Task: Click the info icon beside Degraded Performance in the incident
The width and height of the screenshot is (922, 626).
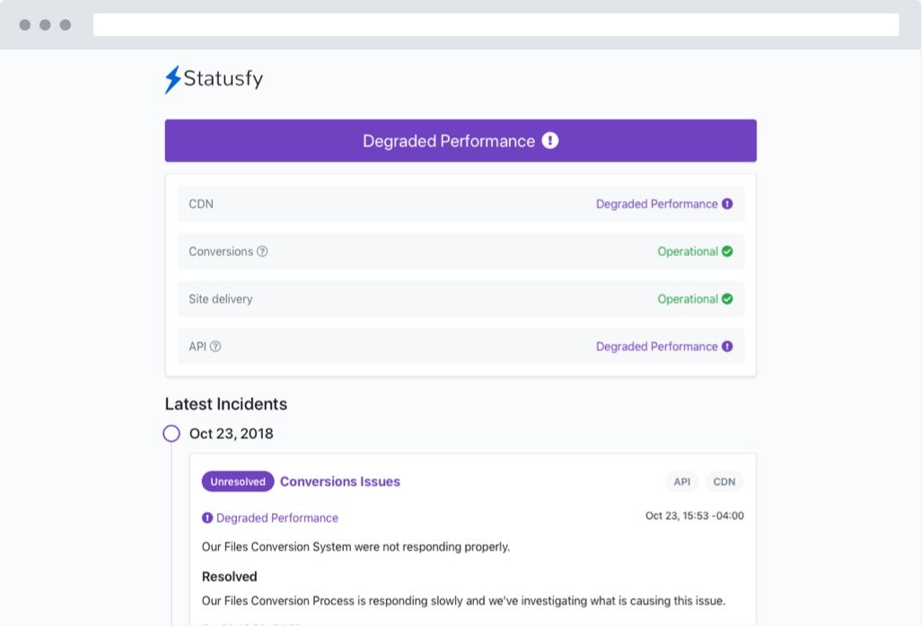Action: coord(207,517)
